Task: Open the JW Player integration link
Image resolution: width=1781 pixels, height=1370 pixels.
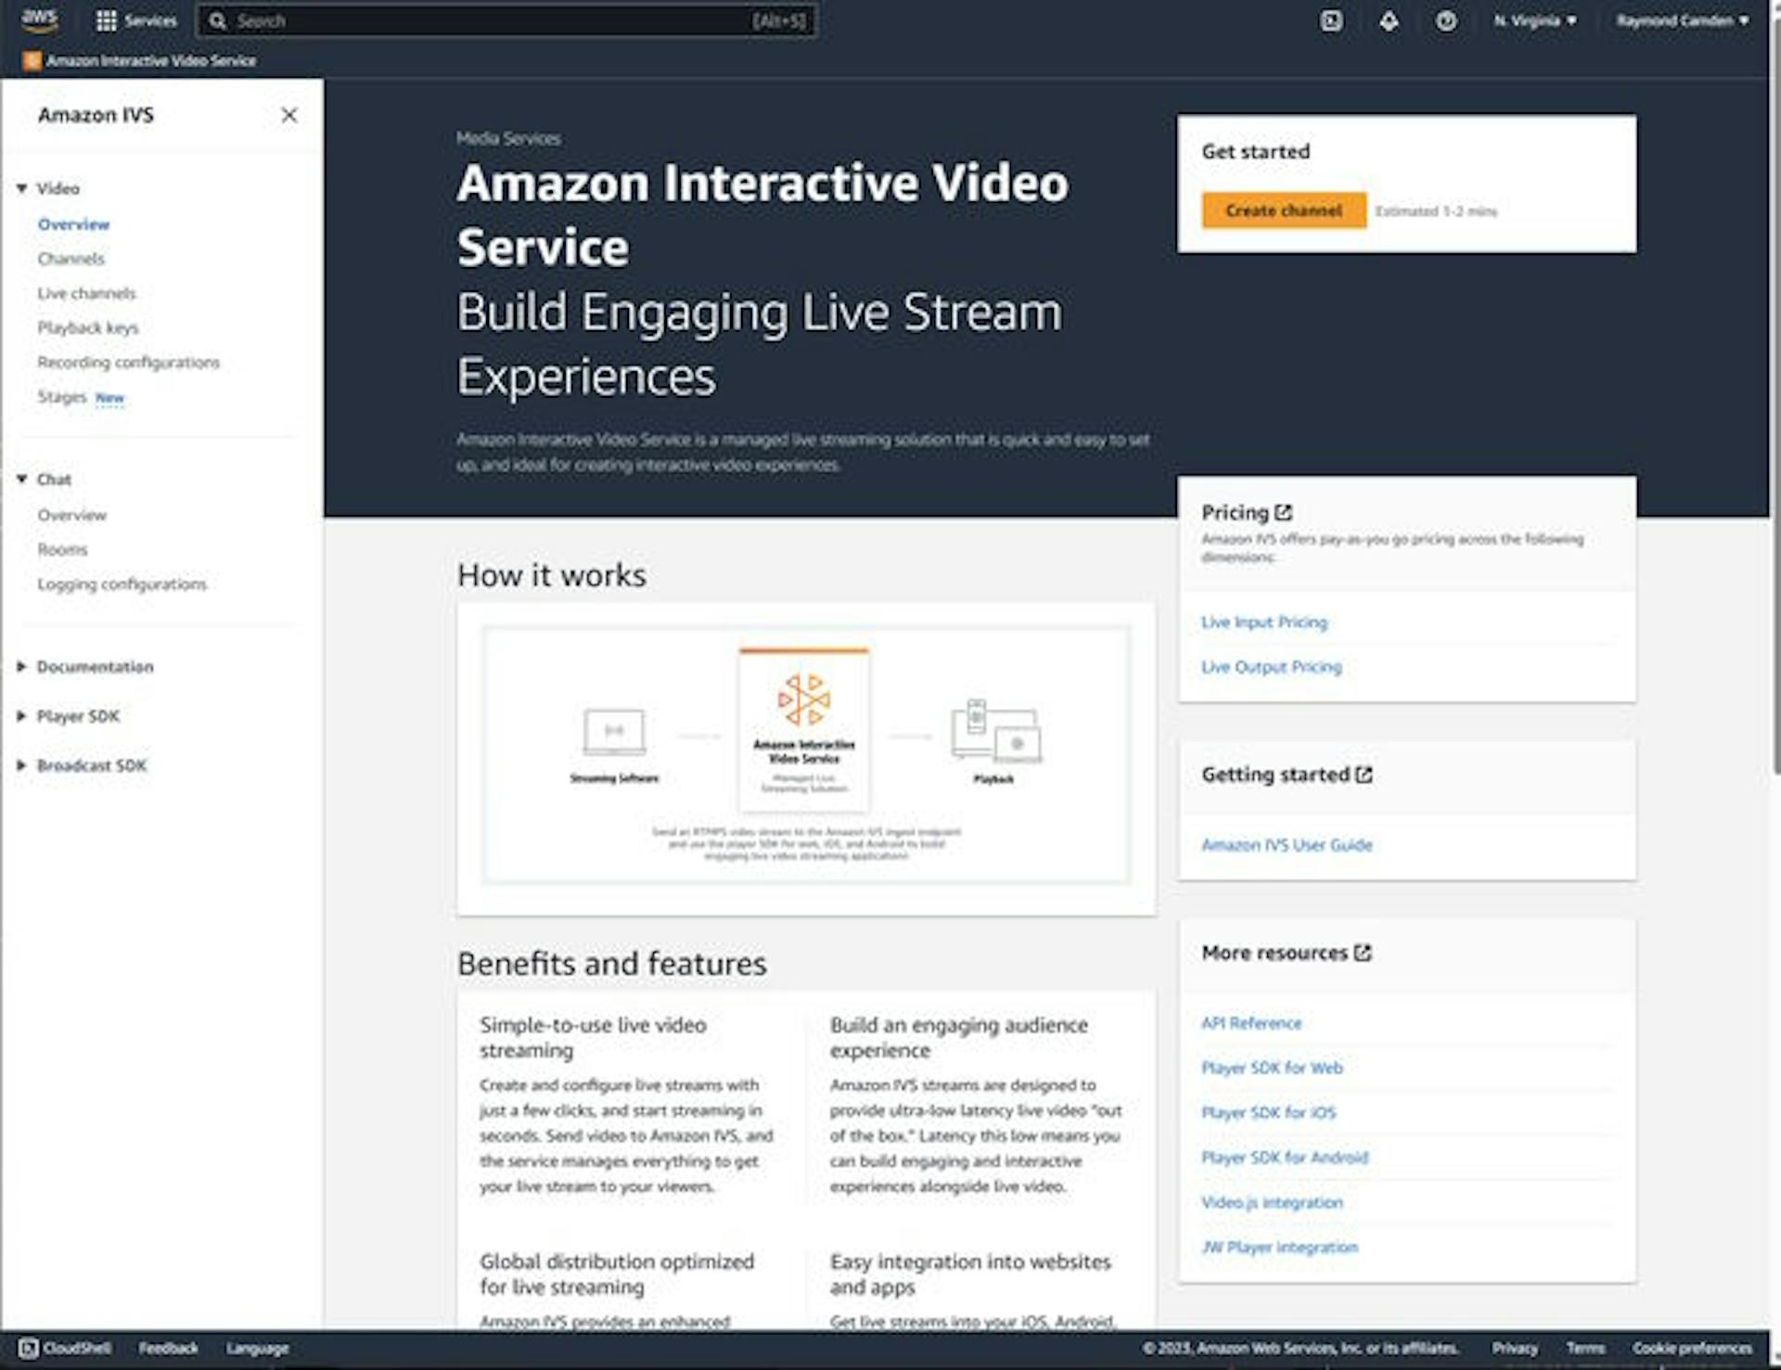Action: 1279,1248
